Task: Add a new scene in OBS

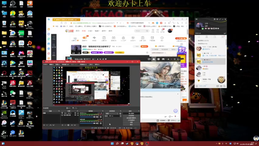Action: click(44, 125)
